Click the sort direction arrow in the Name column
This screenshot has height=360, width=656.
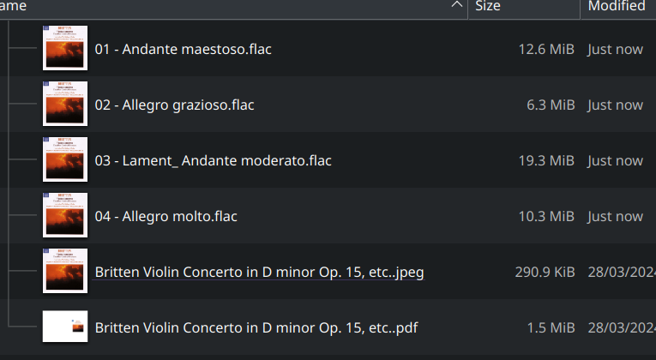point(456,6)
